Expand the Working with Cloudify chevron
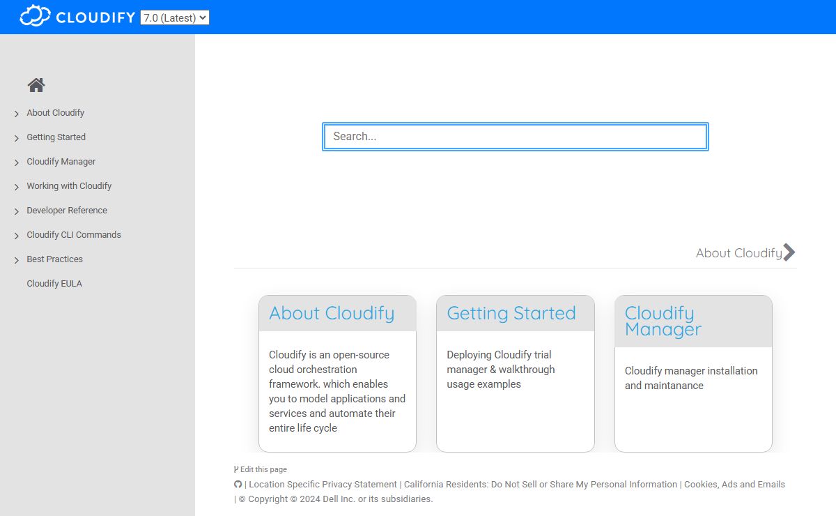The height and width of the screenshot is (516, 836). (x=17, y=187)
